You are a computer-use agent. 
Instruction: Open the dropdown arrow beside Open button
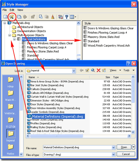(x=133, y=147)
